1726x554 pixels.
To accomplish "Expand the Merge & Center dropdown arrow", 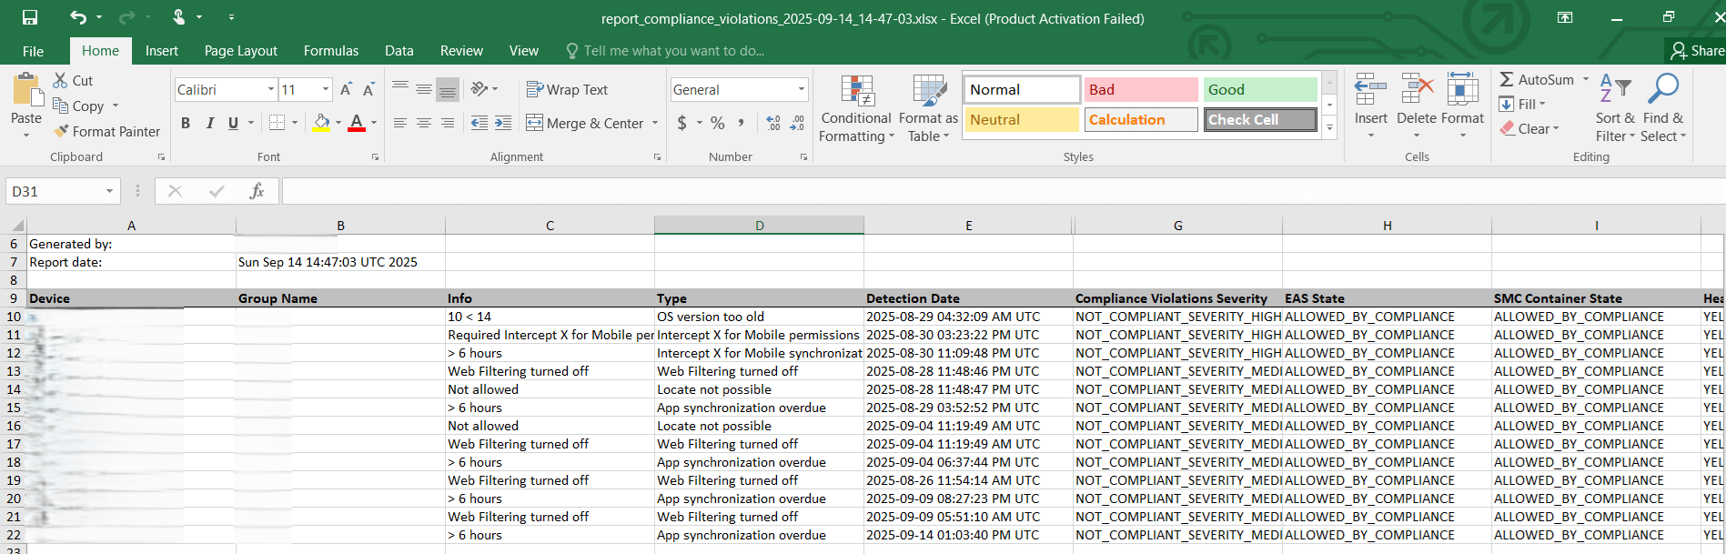I will 655,123.
